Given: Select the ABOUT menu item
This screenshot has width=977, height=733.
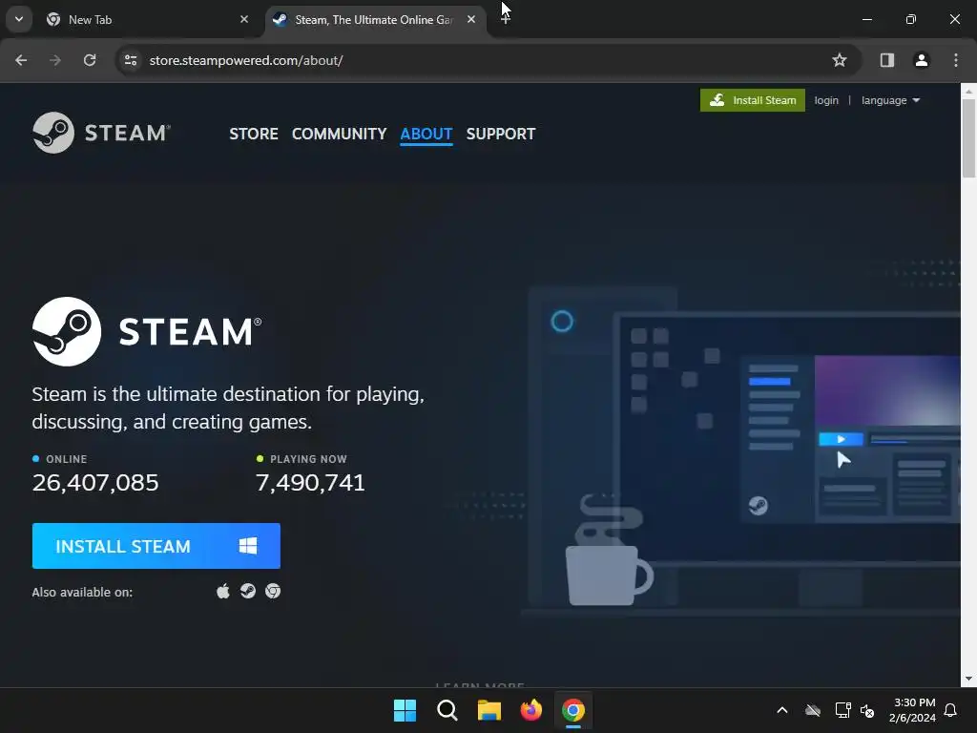Looking at the screenshot, I should click(426, 134).
